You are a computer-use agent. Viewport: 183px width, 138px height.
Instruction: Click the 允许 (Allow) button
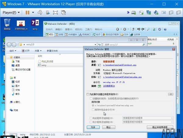click(x=93, y=127)
